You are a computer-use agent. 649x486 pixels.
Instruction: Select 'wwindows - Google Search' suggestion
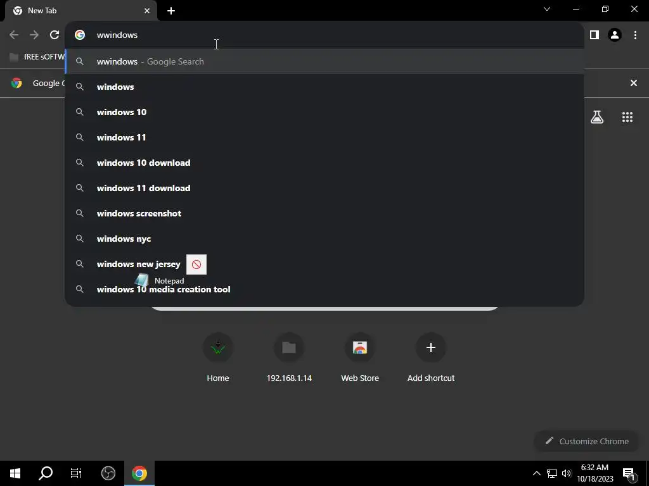324,61
